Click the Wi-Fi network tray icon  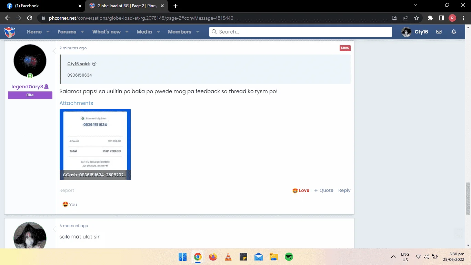[x=418, y=257]
